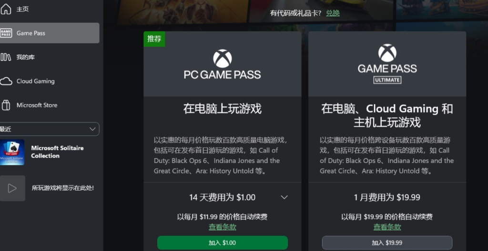Expand the 最近 dropdown chevron
Viewport: 488px width, 251px height.
(x=92, y=129)
